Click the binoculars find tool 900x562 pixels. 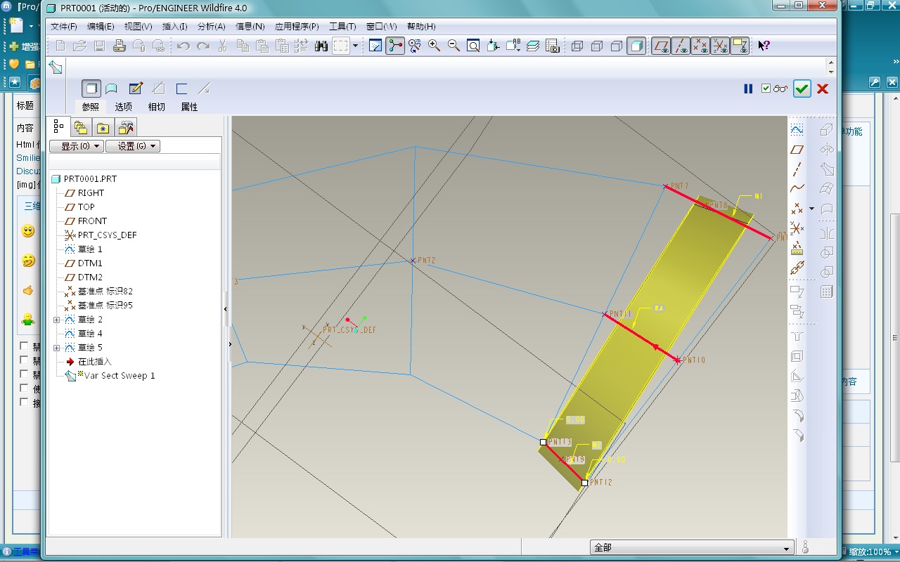pyautogui.click(x=321, y=46)
